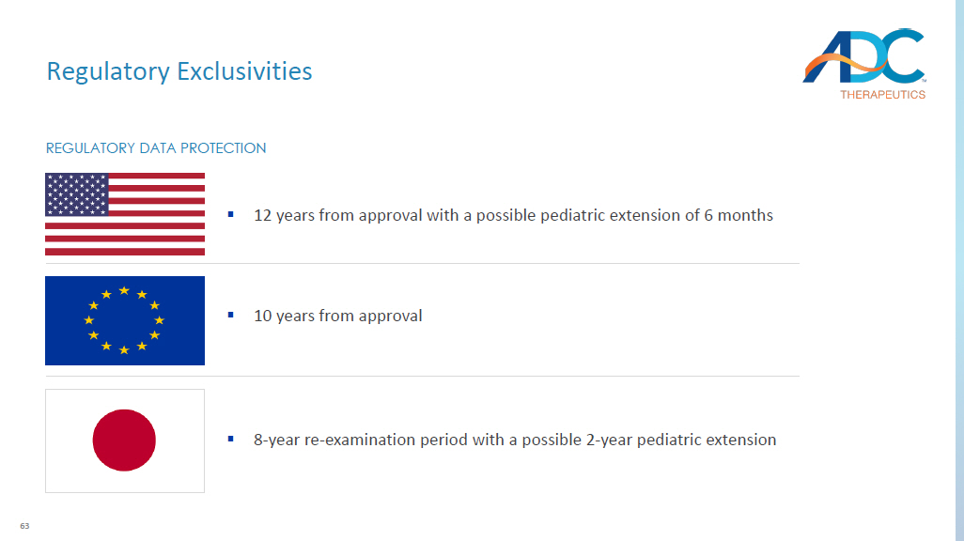Click the '10 years from approval' text
Image resolution: width=964 pixels, height=541 pixels.
(x=338, y=316)
